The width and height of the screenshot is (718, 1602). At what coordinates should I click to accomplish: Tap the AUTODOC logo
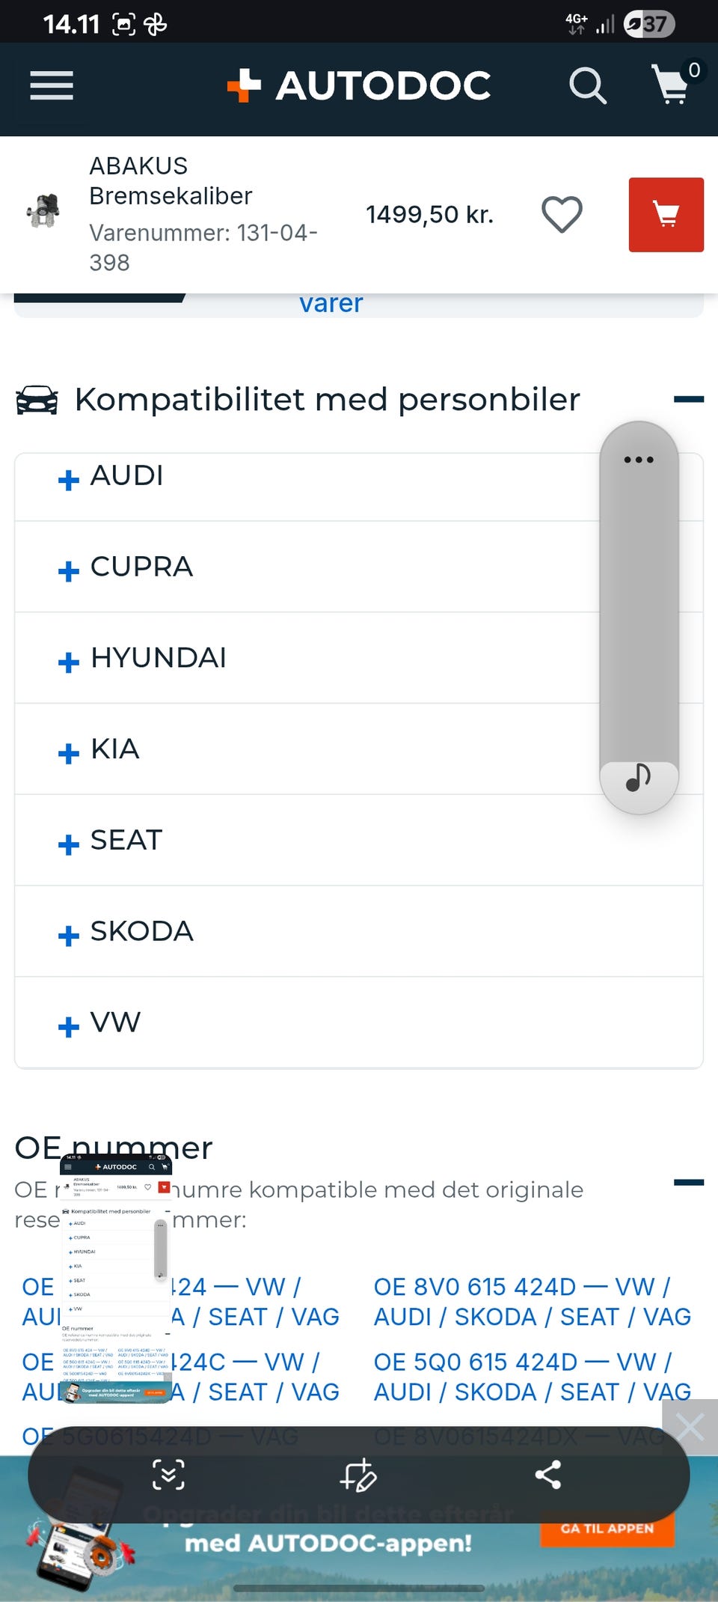pyautogui.click(x=360, y=85)
